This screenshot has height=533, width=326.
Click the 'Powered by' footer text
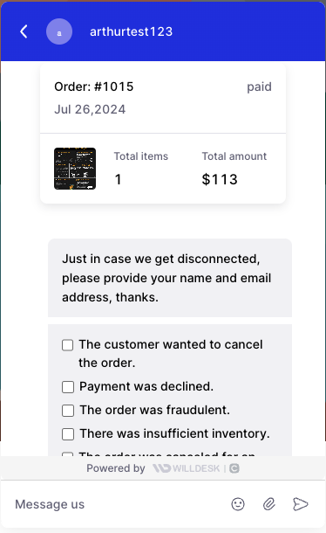(x=116, y=468)
